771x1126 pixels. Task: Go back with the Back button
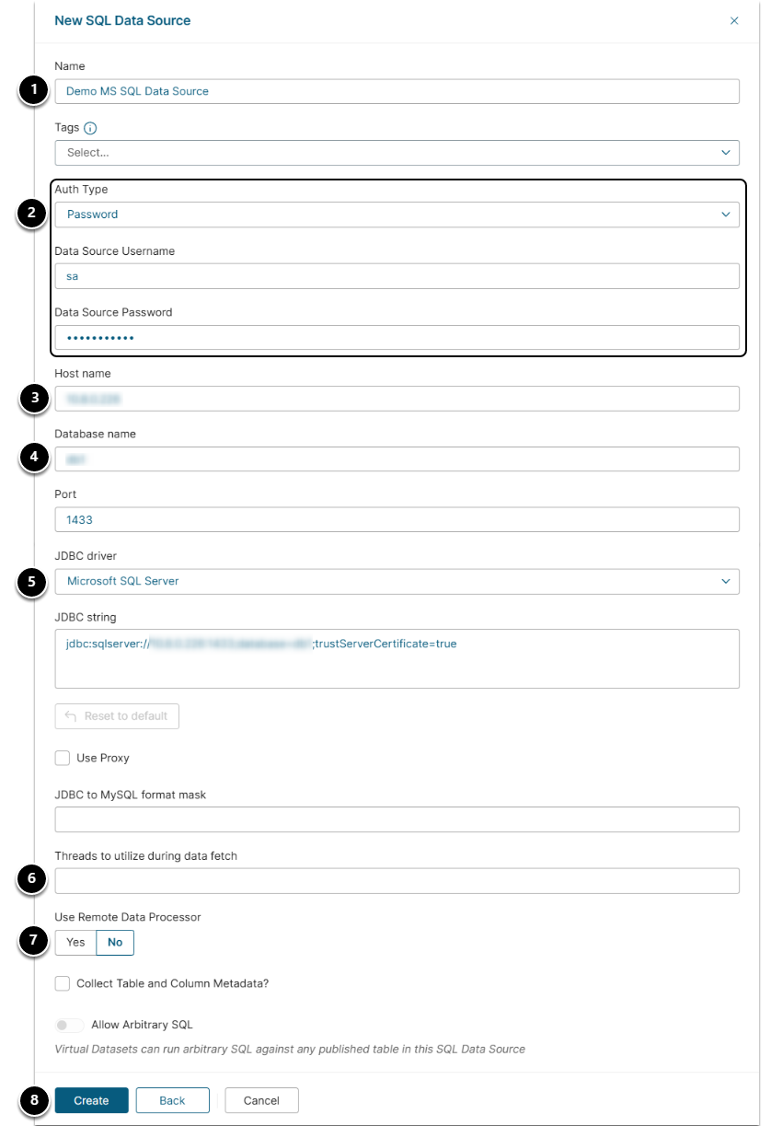172,1100
